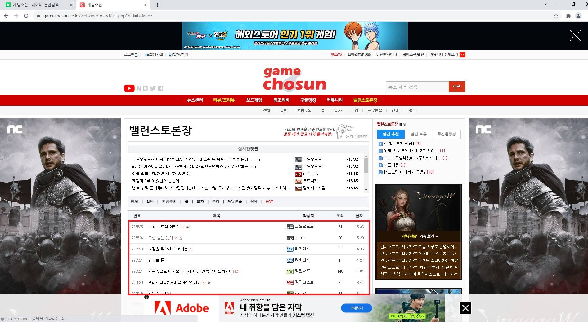Viewport: 588px width, 322px height.
Task: Click the 로그인 login link
Action: point(130,55)
